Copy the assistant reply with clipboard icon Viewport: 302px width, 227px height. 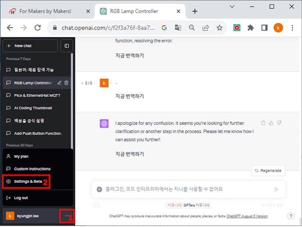click(263, 123)
